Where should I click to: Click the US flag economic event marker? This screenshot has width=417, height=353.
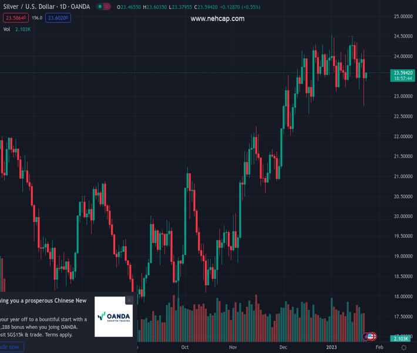[x=372, y=337]
